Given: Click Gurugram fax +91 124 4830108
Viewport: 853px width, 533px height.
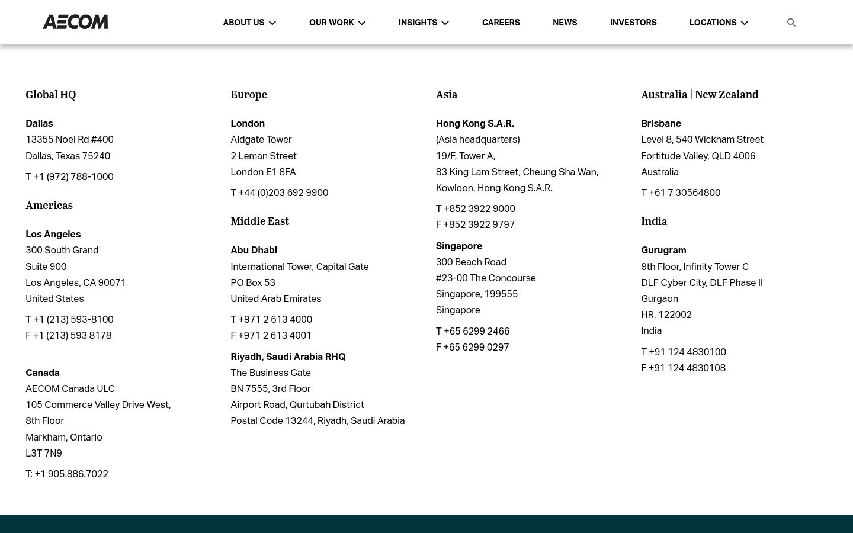Looking at the screenshot, I should pos(687,368).
